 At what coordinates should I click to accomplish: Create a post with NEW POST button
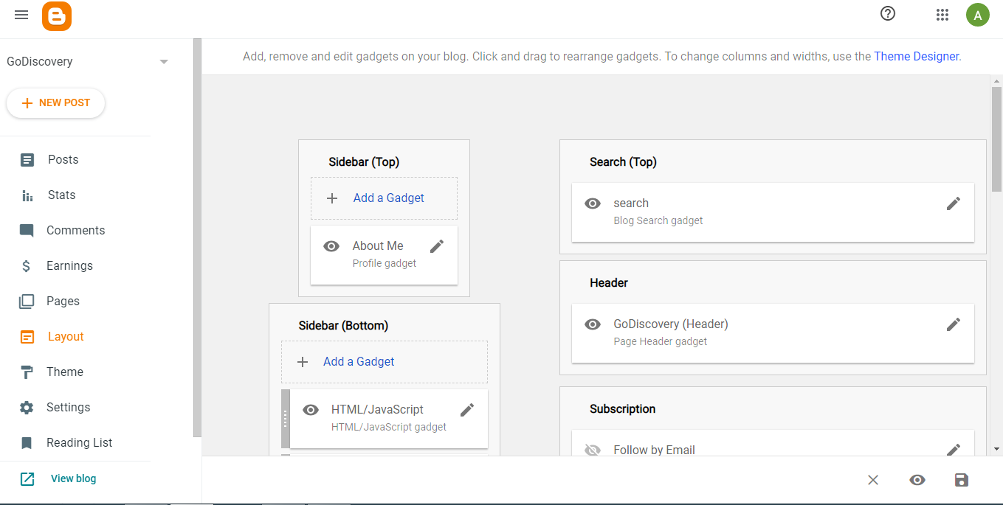click(x=55, y=103)
